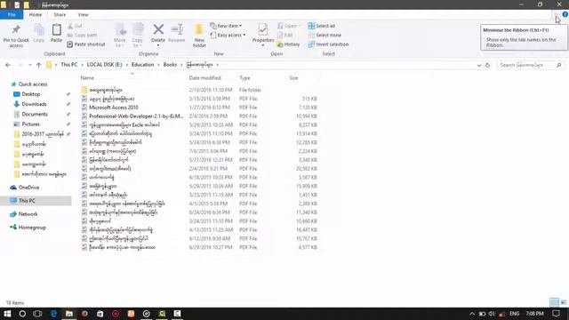Open the Windows Start menu
The image size is (569, 320).
[7, 314]
